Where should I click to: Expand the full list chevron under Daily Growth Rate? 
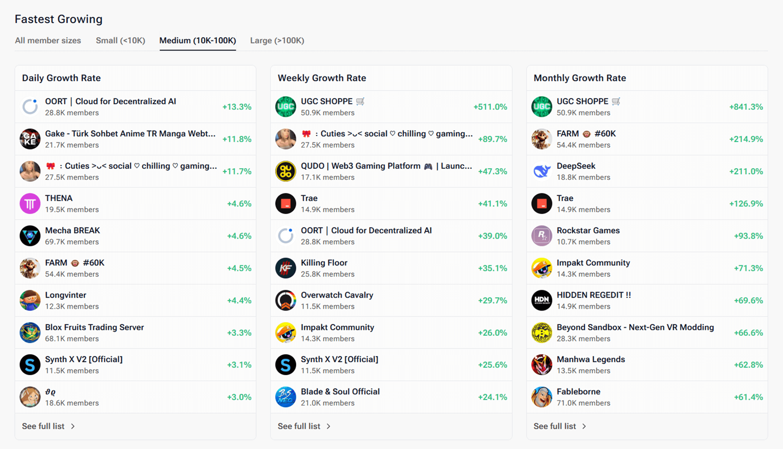[x=73, y=426]
